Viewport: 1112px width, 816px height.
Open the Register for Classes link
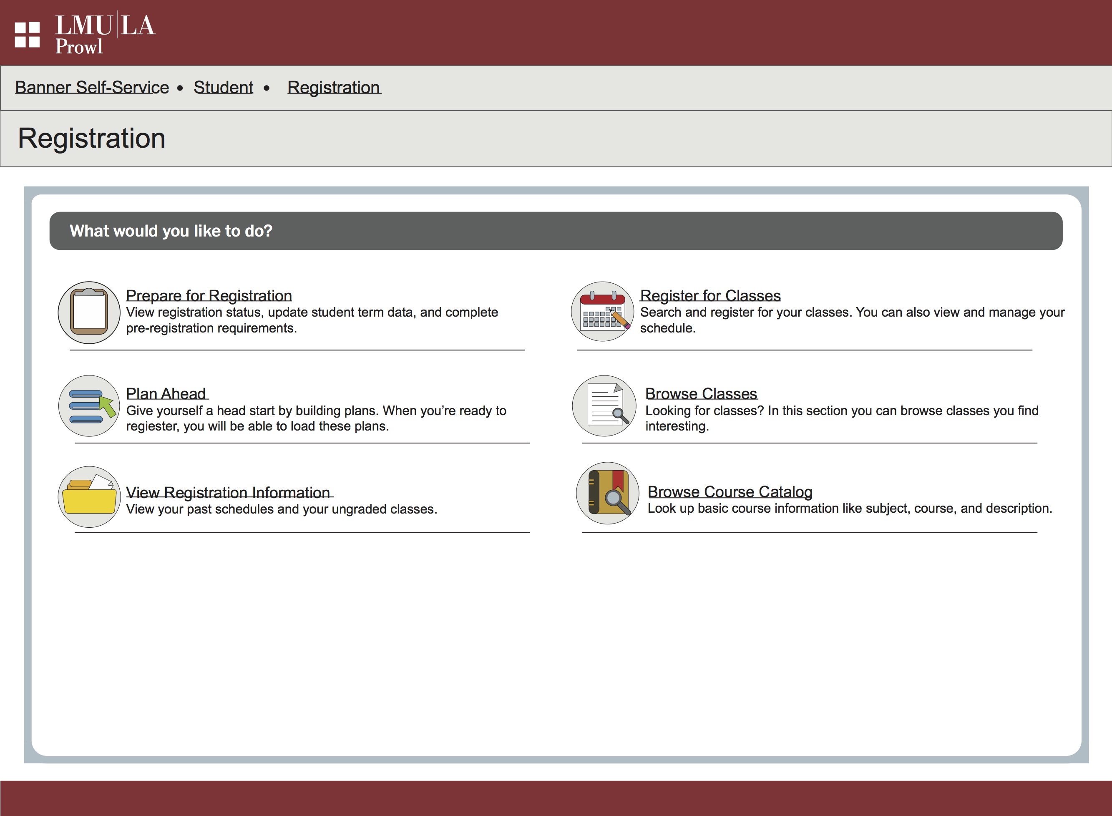(710, 295)
